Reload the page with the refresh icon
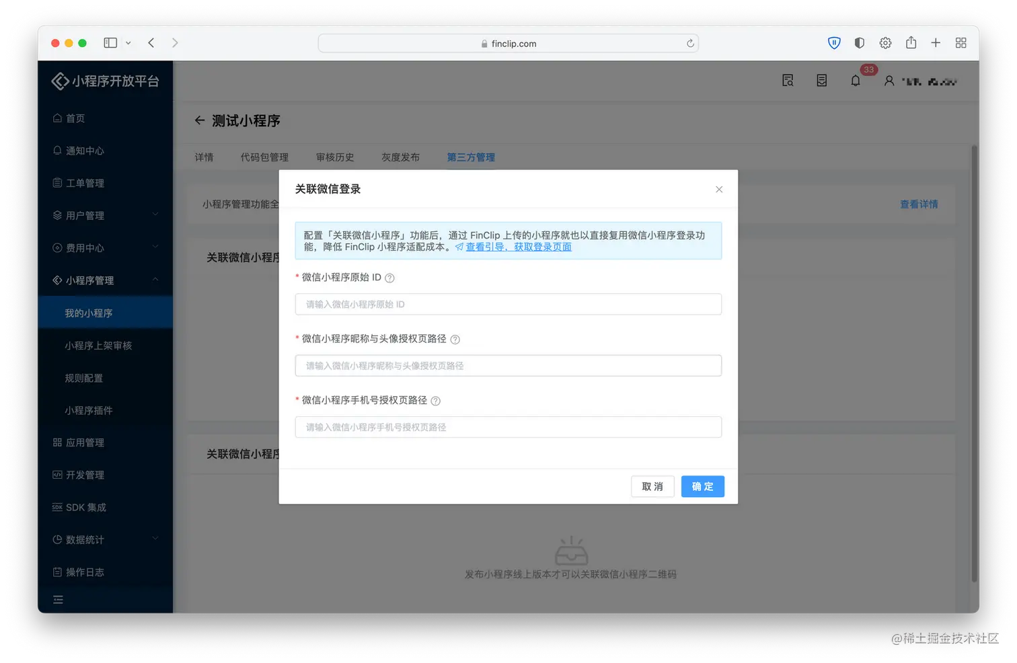This screenshot has width=1017, height=663. point(690,43)
